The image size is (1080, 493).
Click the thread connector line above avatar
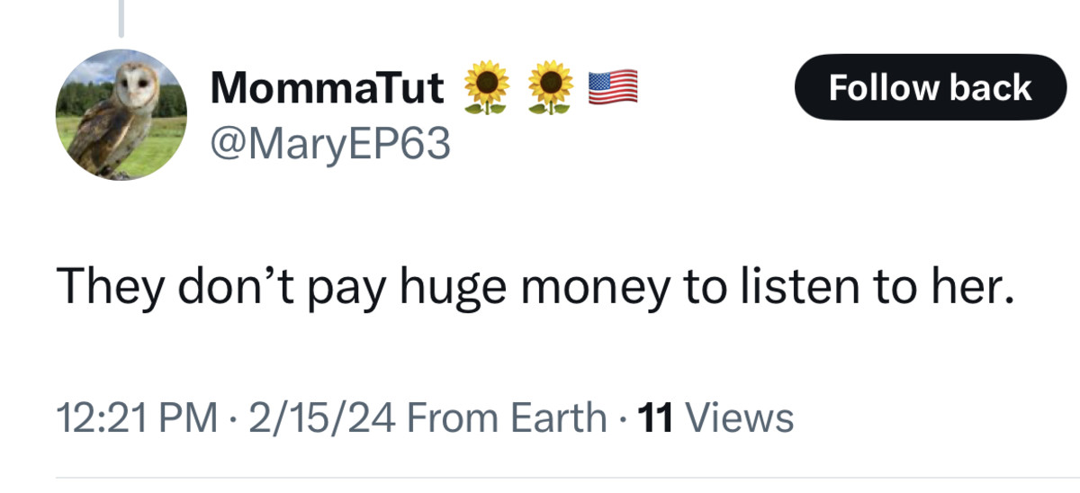(x=121, y=18)
